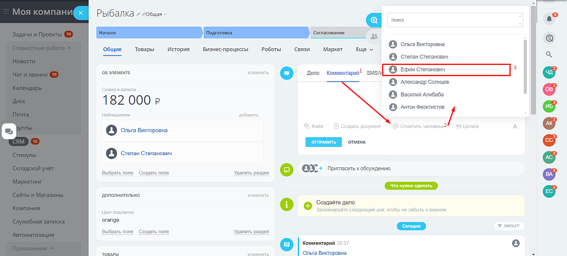Open the Маркет tab
The image size is (567, 256).
pyautogui.click(x=333, y=49)
